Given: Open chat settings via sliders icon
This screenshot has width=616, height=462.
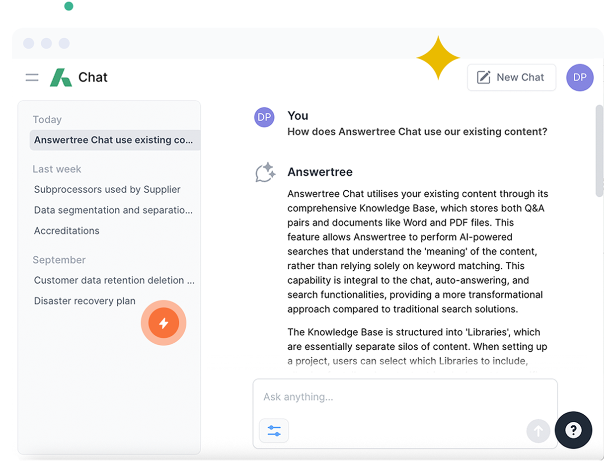Looking at the screenshot, I should pyautogui.click(x=274, y=431).
